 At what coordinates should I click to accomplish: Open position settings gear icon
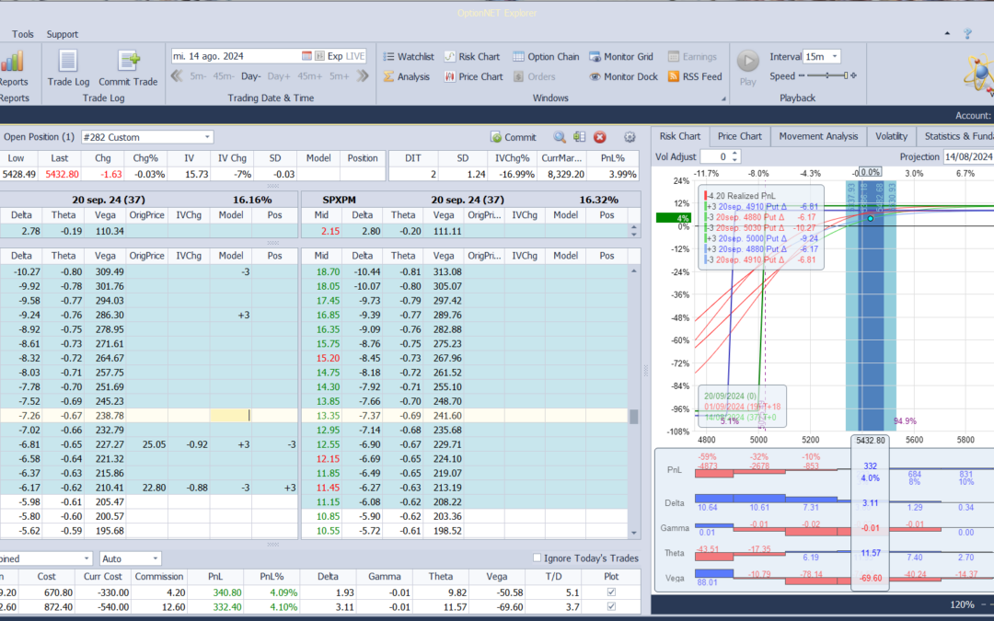630,137
